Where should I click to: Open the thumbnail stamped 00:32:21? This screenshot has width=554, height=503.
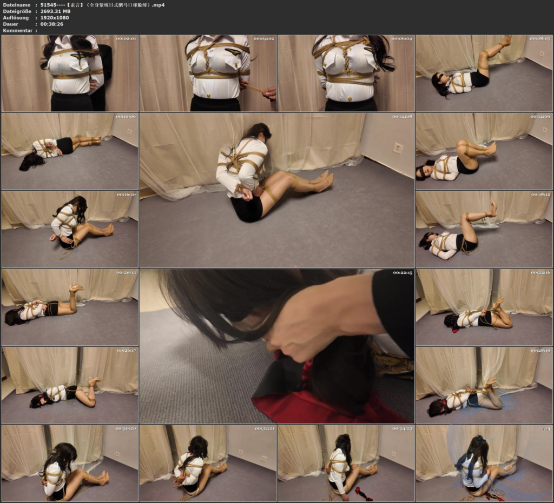pyautogui.click(x=208, y=463)
